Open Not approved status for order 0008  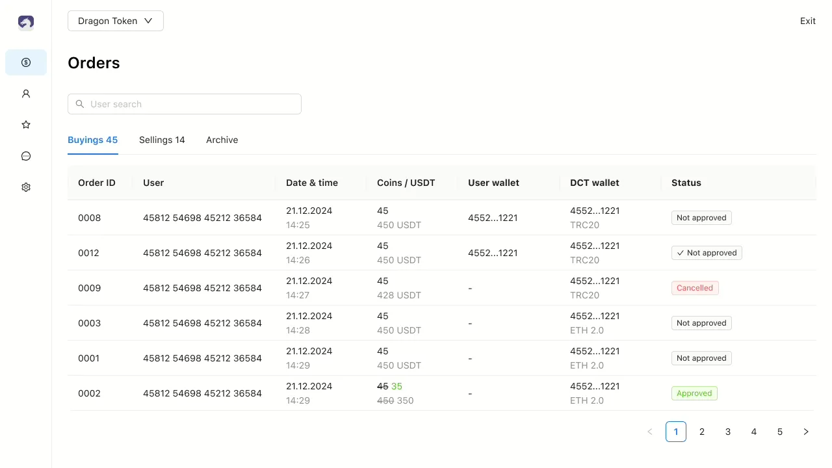point(701,218)
